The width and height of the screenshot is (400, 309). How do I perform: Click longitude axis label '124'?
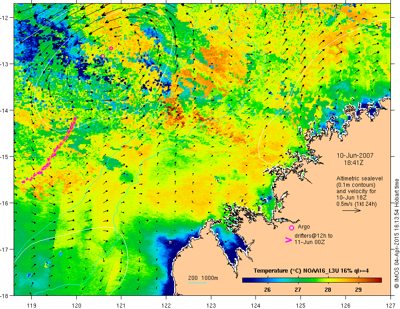click(256, 305)
